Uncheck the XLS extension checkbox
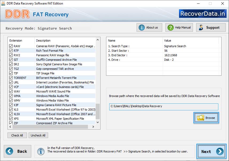Image resolution: width=229 pixels, height=161 pixels. pos(11,110)
